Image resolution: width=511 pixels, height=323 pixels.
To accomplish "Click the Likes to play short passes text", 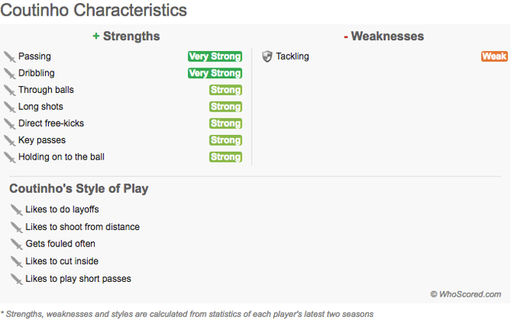I will 78,279.
